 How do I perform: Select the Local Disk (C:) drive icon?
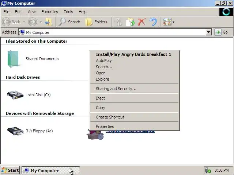point(15,95)
